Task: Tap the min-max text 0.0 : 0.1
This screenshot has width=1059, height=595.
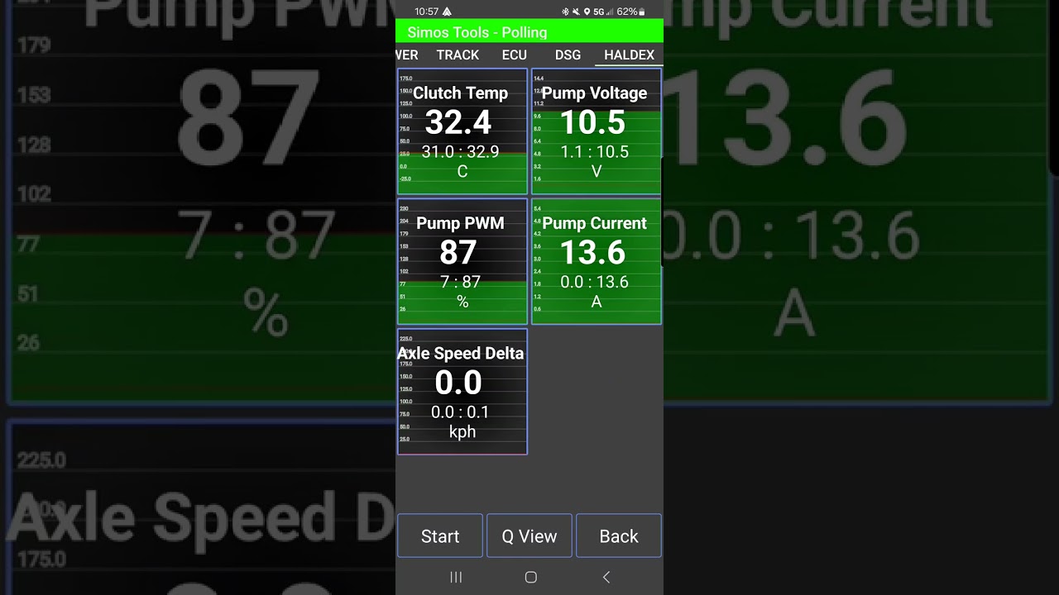Action: click(x=460, y=412)
